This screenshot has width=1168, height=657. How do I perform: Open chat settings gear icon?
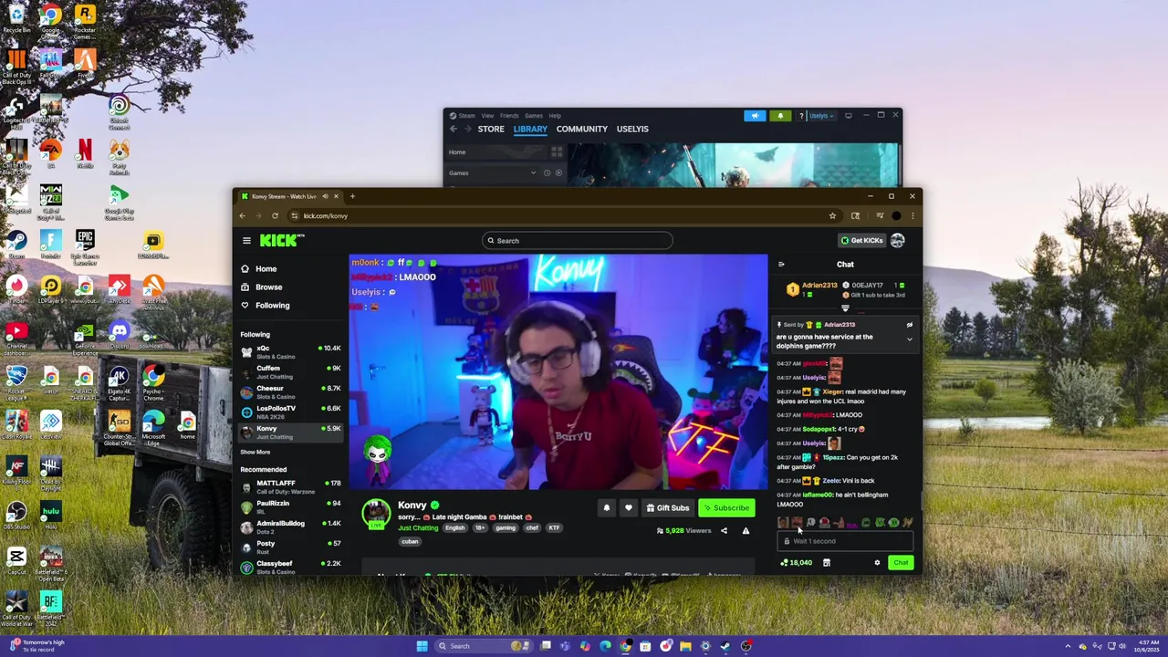877,563
